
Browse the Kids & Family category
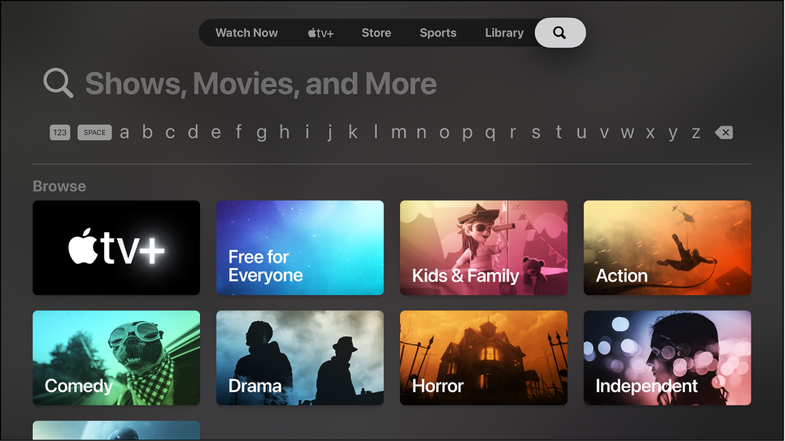[x=483, y=247]
